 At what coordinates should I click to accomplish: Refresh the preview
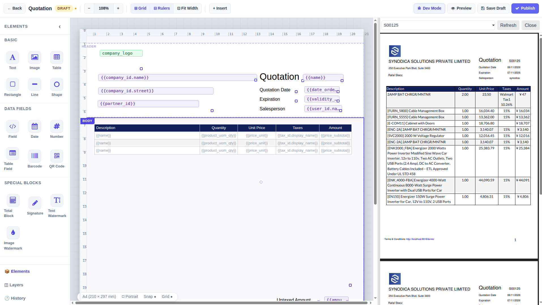click(x=508, y=25)
